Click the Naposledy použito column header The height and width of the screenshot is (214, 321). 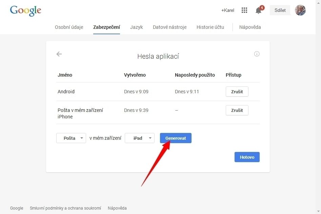point(195,75)
